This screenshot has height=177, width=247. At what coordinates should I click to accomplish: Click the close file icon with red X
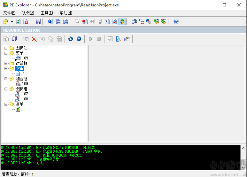point(26,21)
